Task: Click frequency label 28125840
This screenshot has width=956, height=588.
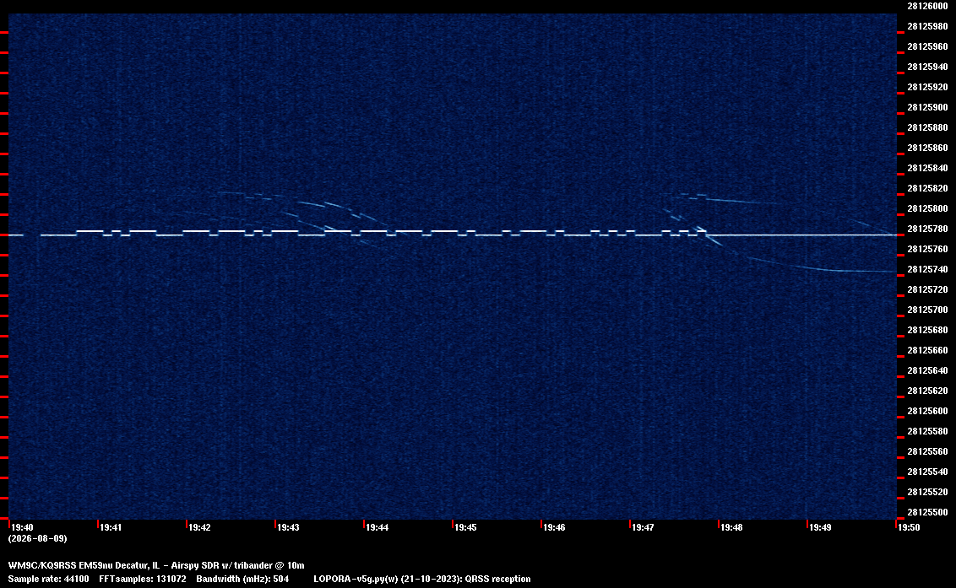Action: tap(927, 168)
